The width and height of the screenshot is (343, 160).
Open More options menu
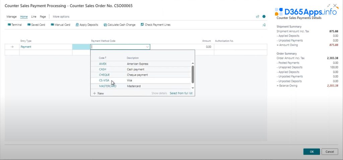(x=61, y=16)
